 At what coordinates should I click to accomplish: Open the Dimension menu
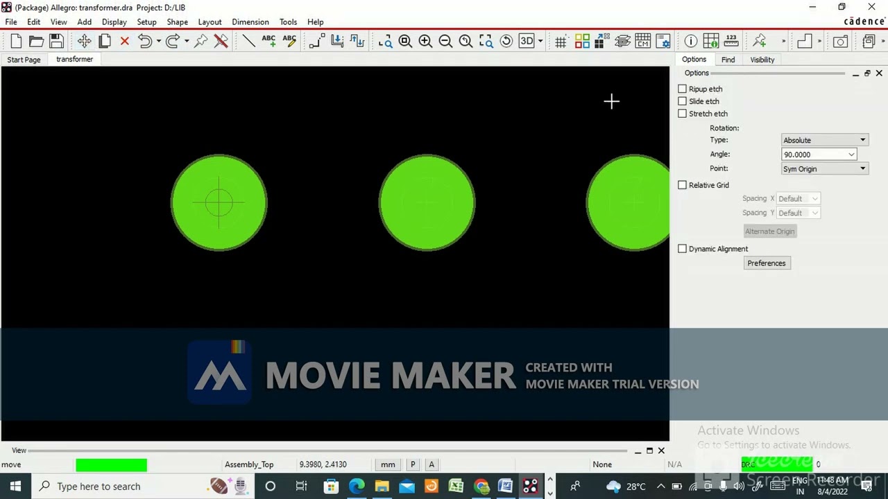(x=250, y=21)
